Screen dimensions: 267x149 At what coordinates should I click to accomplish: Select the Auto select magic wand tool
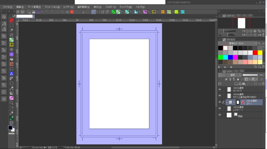(11, 30)
